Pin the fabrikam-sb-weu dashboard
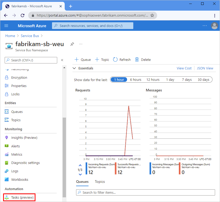 [72, 44]
